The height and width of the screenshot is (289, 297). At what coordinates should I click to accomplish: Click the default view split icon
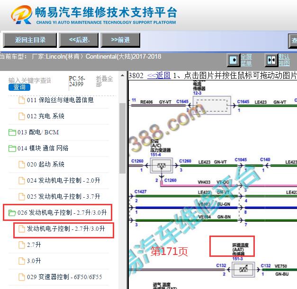click(x=271, y=60)
